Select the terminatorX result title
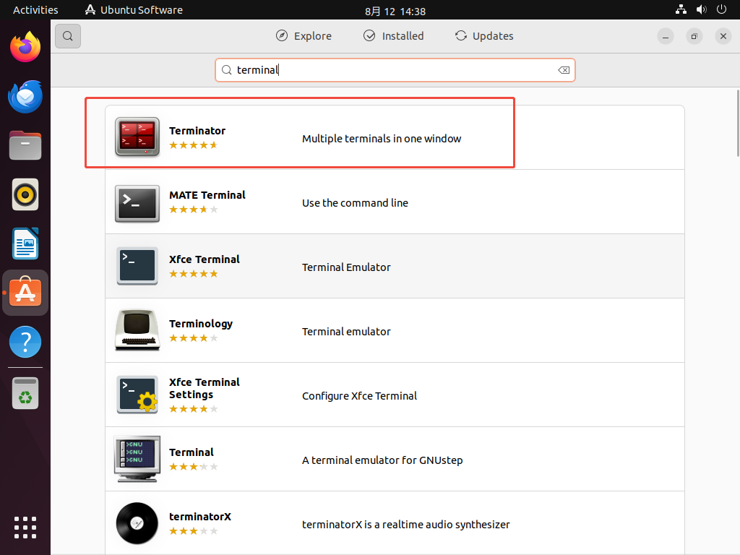 click(x=200, y=516)
